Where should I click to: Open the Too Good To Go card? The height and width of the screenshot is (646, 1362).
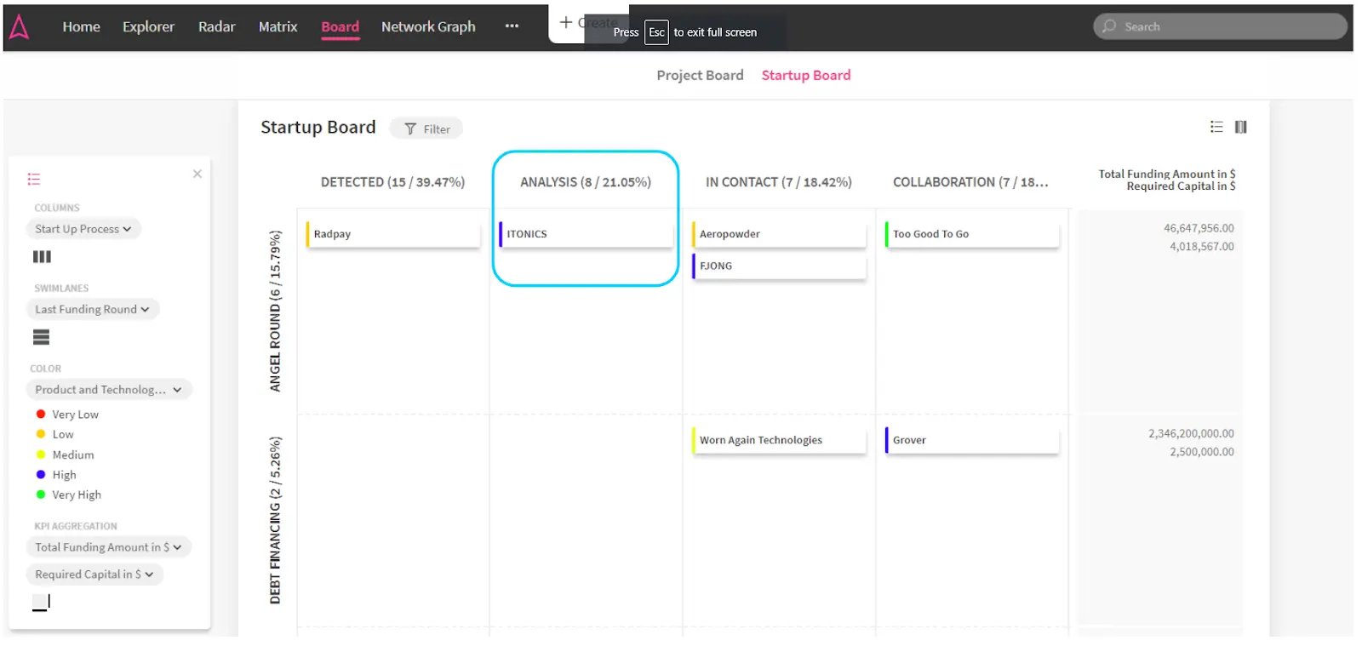click(972, 234)
